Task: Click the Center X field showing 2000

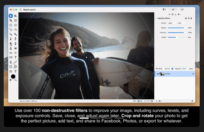Action: pyautogui.click(x=171, y=23)
